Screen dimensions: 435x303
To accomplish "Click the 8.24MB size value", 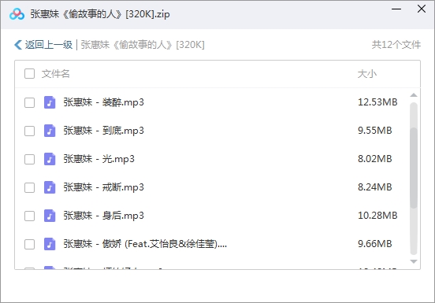I will click(x=375, y=187).
